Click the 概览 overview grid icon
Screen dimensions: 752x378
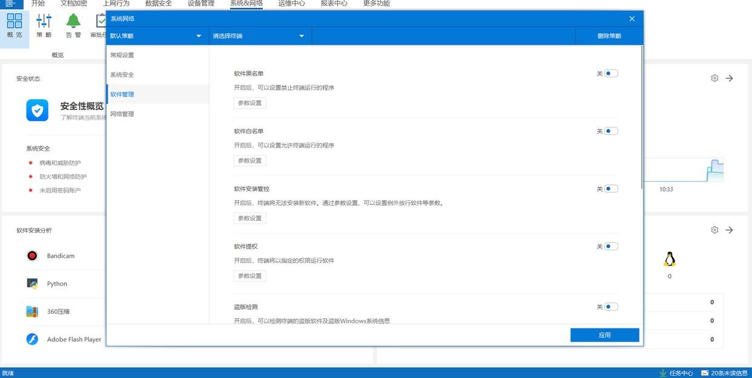tap(15, 21)
